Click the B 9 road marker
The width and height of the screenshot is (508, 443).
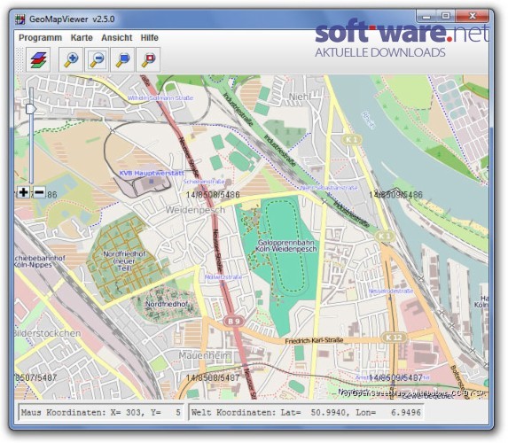tap(233, 321)
